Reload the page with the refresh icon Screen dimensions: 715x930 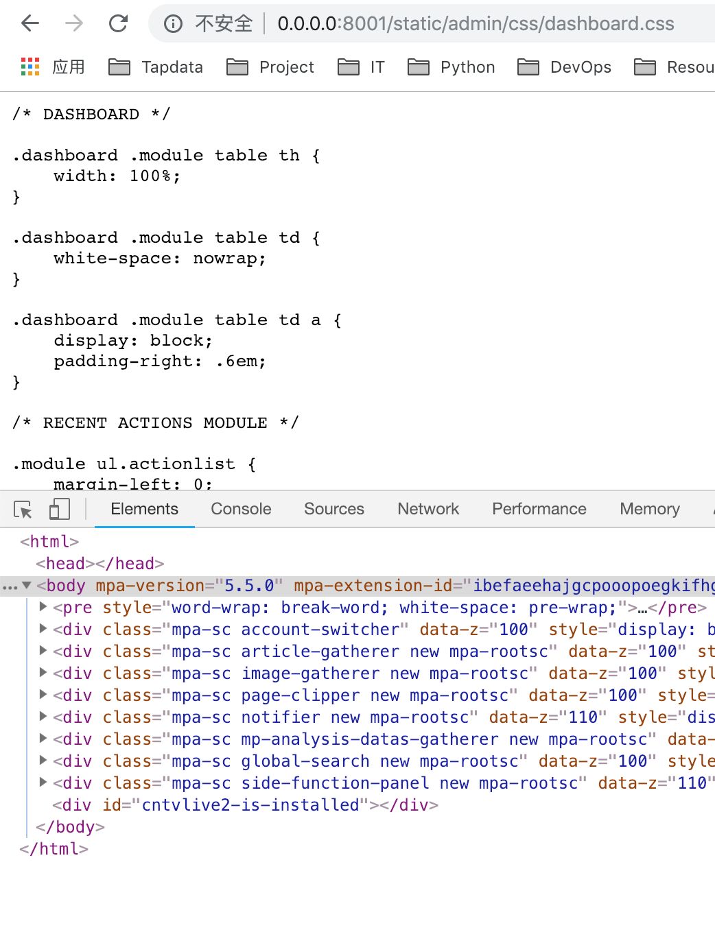(x=119, y=24)
